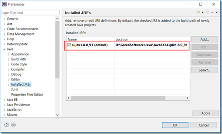Click the tree scrollbar down arrow

click(x=57, y=115)
